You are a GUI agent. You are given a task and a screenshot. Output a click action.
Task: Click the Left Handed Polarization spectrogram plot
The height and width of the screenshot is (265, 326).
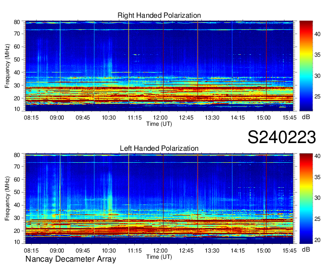pyautogui.click(x=159, y=199)
